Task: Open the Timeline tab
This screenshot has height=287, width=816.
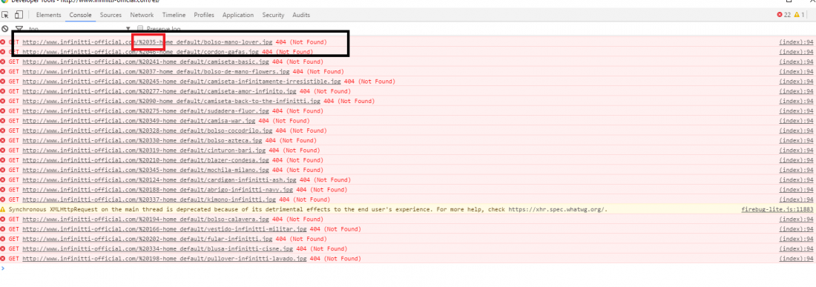Action: [174, 15]
